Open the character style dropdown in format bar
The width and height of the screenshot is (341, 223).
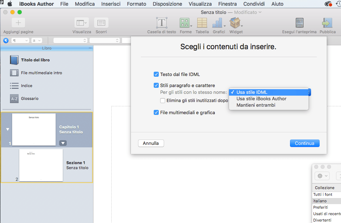pos(36,40)
